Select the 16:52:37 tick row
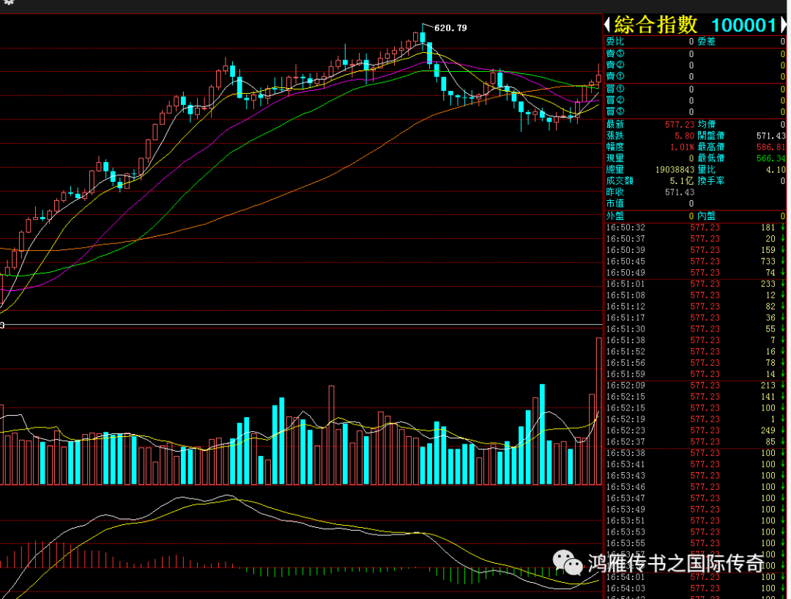 (x=695, y=442)
